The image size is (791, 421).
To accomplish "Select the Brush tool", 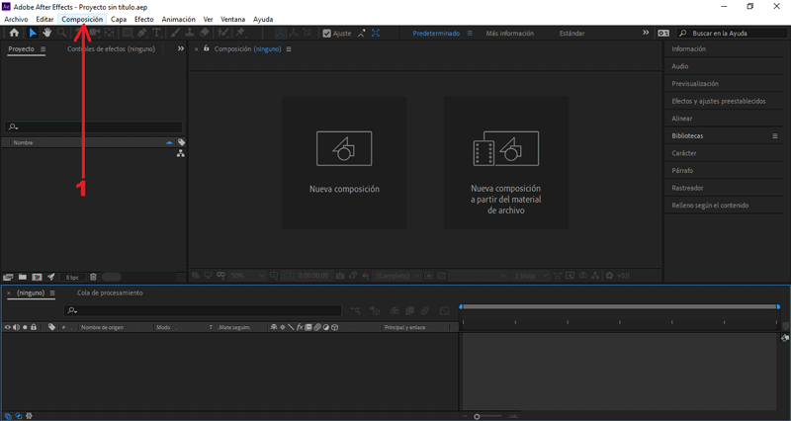I will (x=175, y=33).
